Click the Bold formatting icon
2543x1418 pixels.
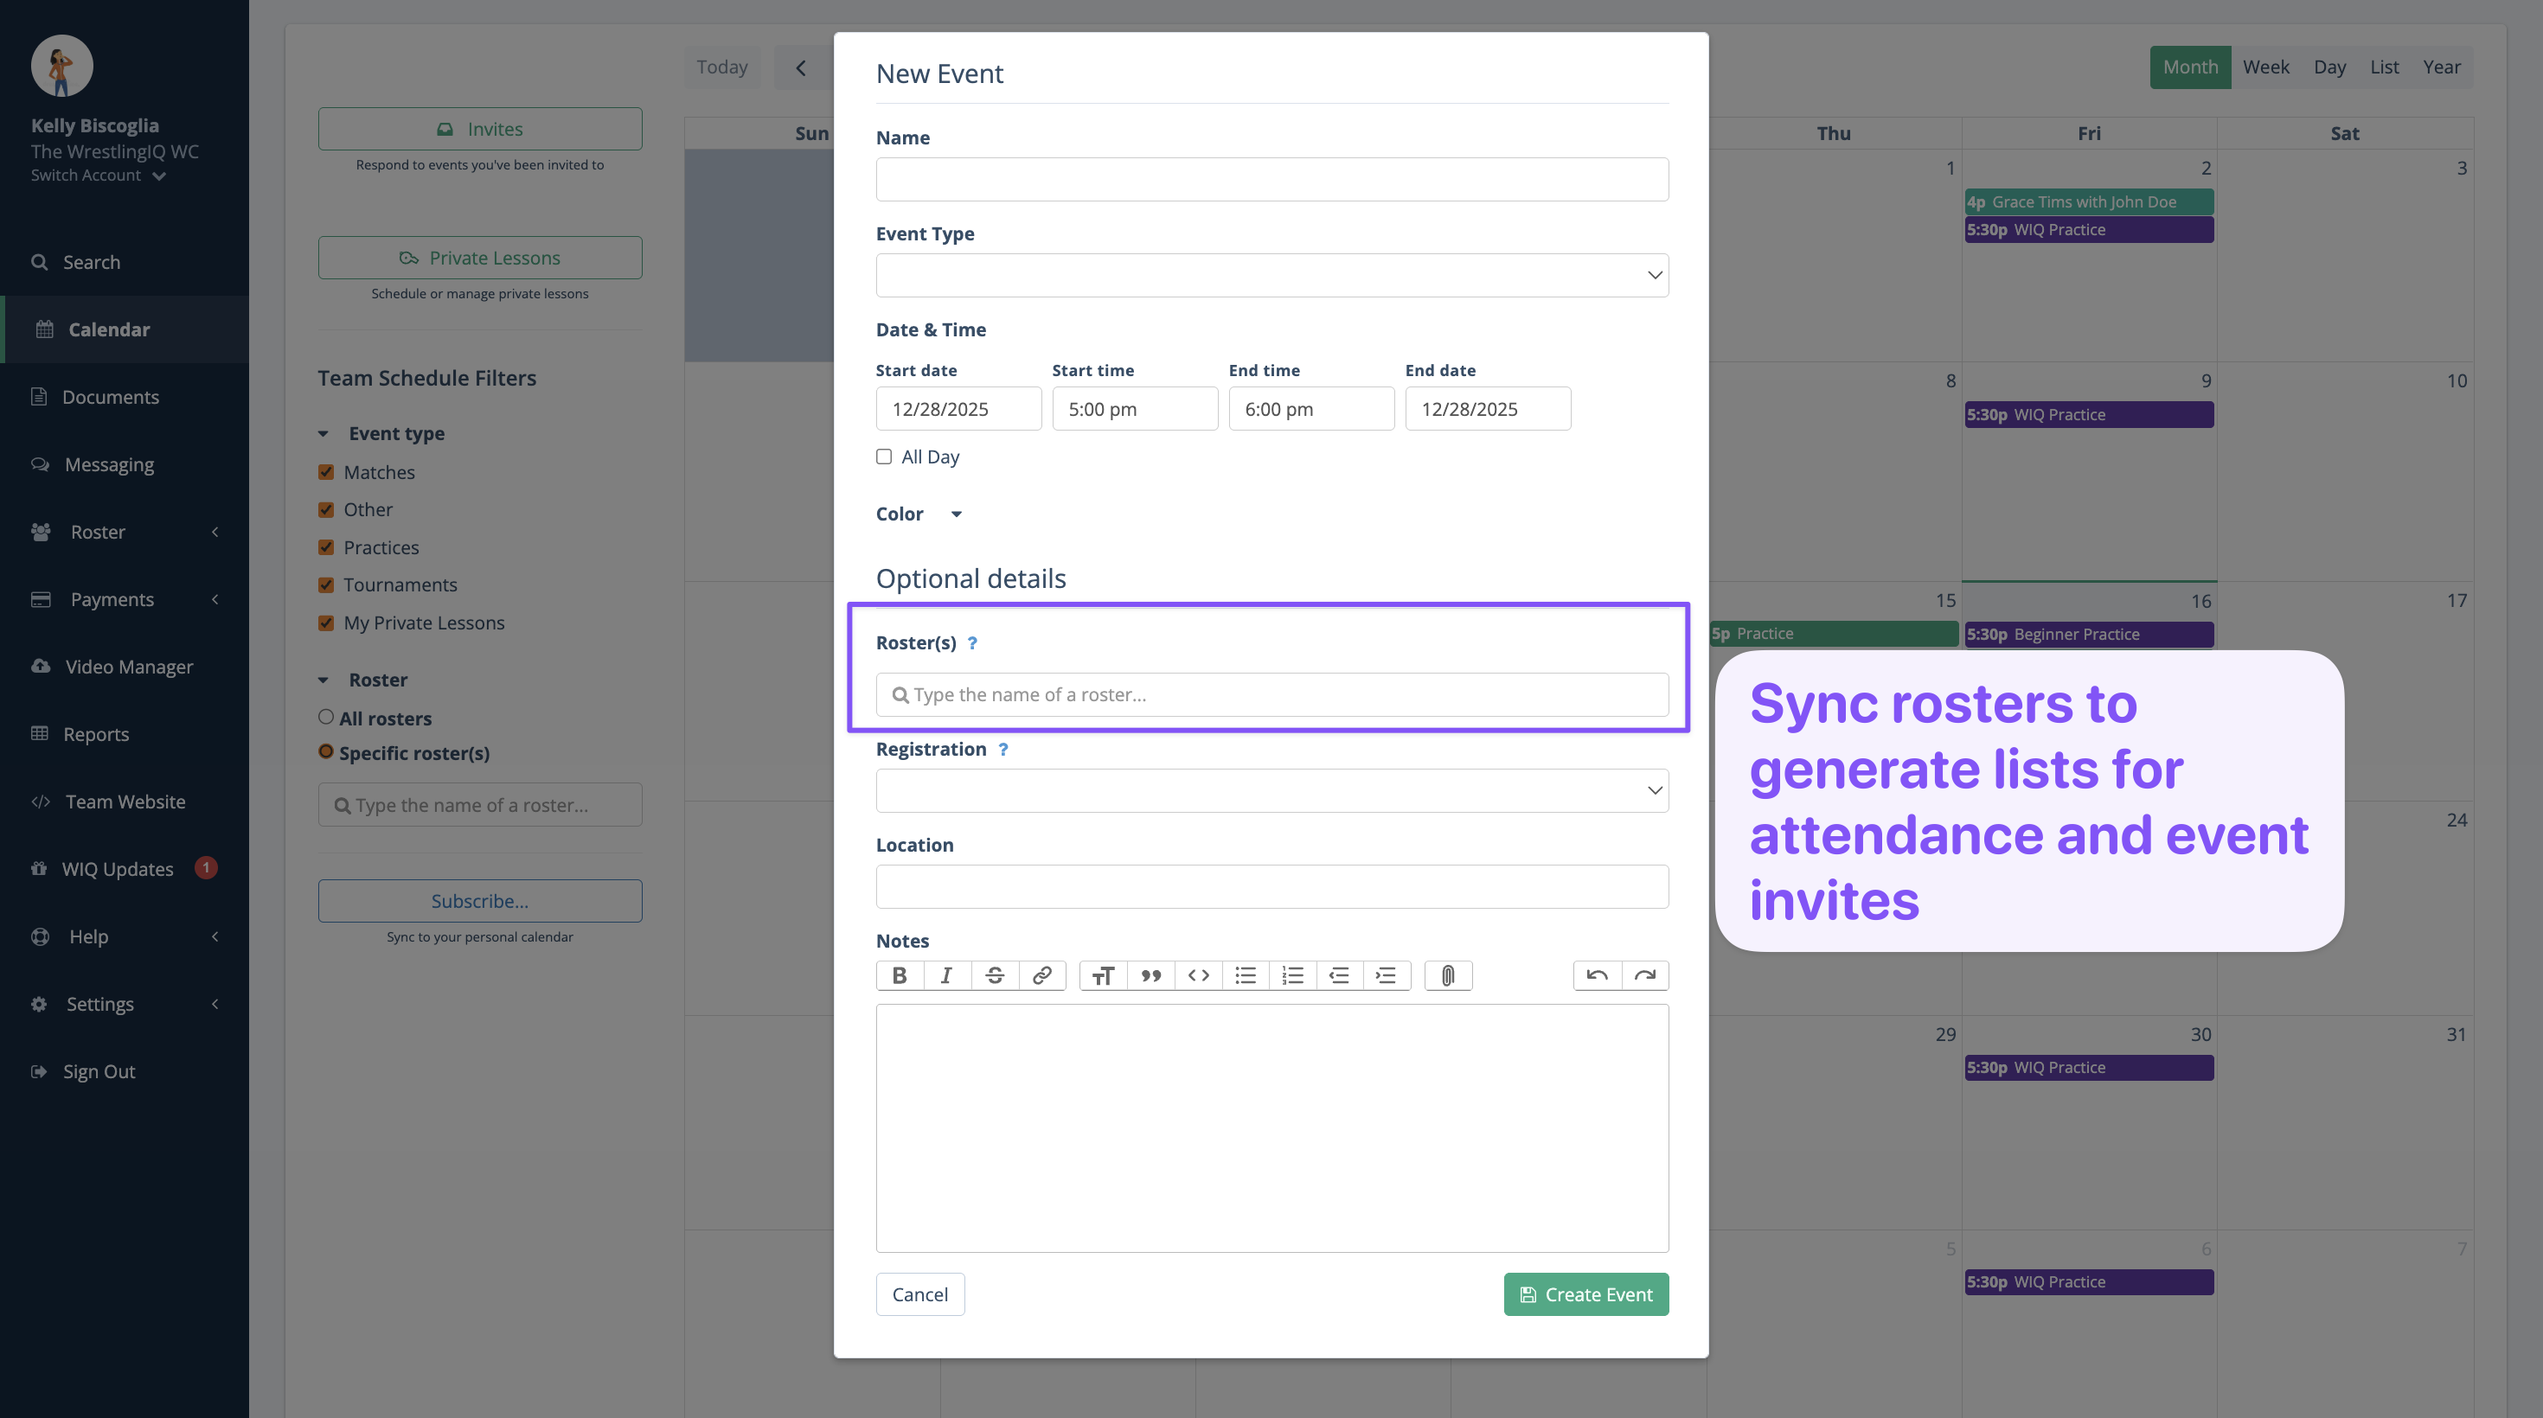pos(900,975)
